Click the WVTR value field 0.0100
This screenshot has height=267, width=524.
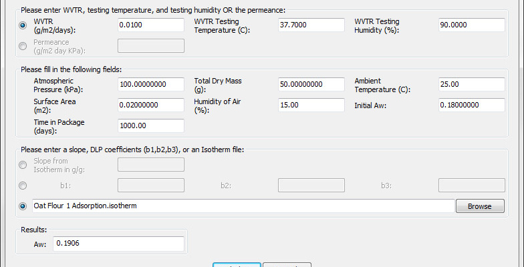pos(151,25)
